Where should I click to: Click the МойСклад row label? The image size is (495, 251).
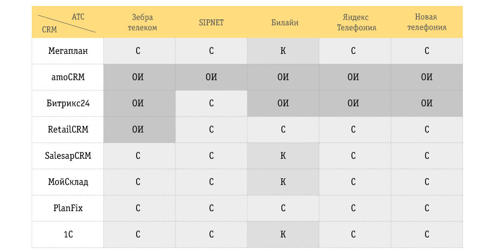[68, 182]
